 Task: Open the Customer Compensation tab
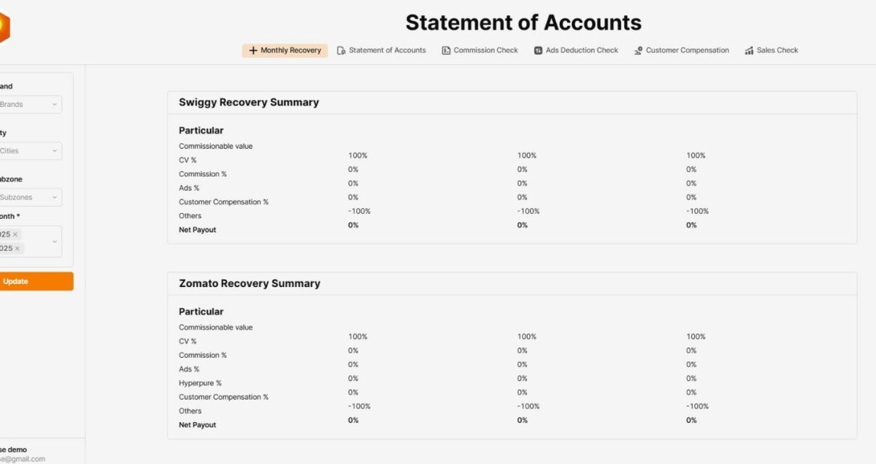coord(687,51)
